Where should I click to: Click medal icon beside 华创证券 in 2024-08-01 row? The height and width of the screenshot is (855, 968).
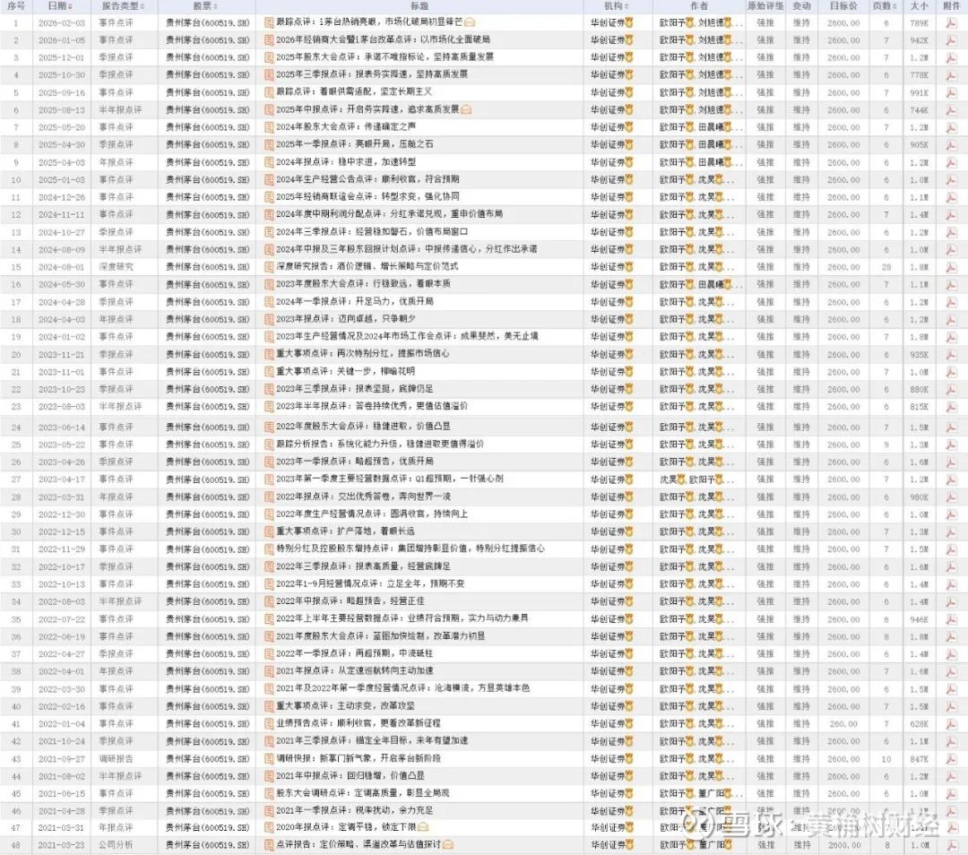(629, 267)
